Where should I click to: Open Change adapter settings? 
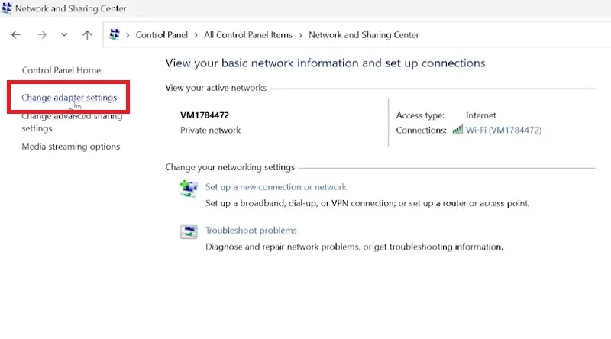click(x=69, y=98)
